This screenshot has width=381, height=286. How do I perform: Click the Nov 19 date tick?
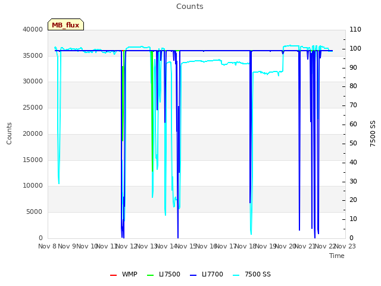coord(266,247)
